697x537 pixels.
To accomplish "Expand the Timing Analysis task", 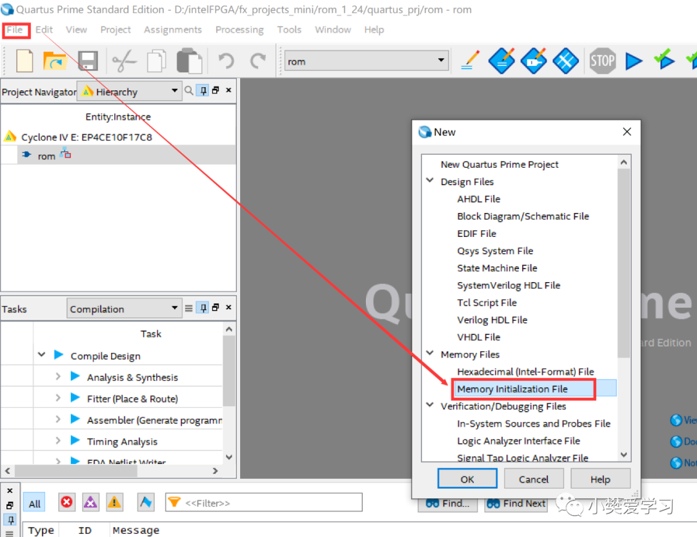I will (x=58, y=441).
